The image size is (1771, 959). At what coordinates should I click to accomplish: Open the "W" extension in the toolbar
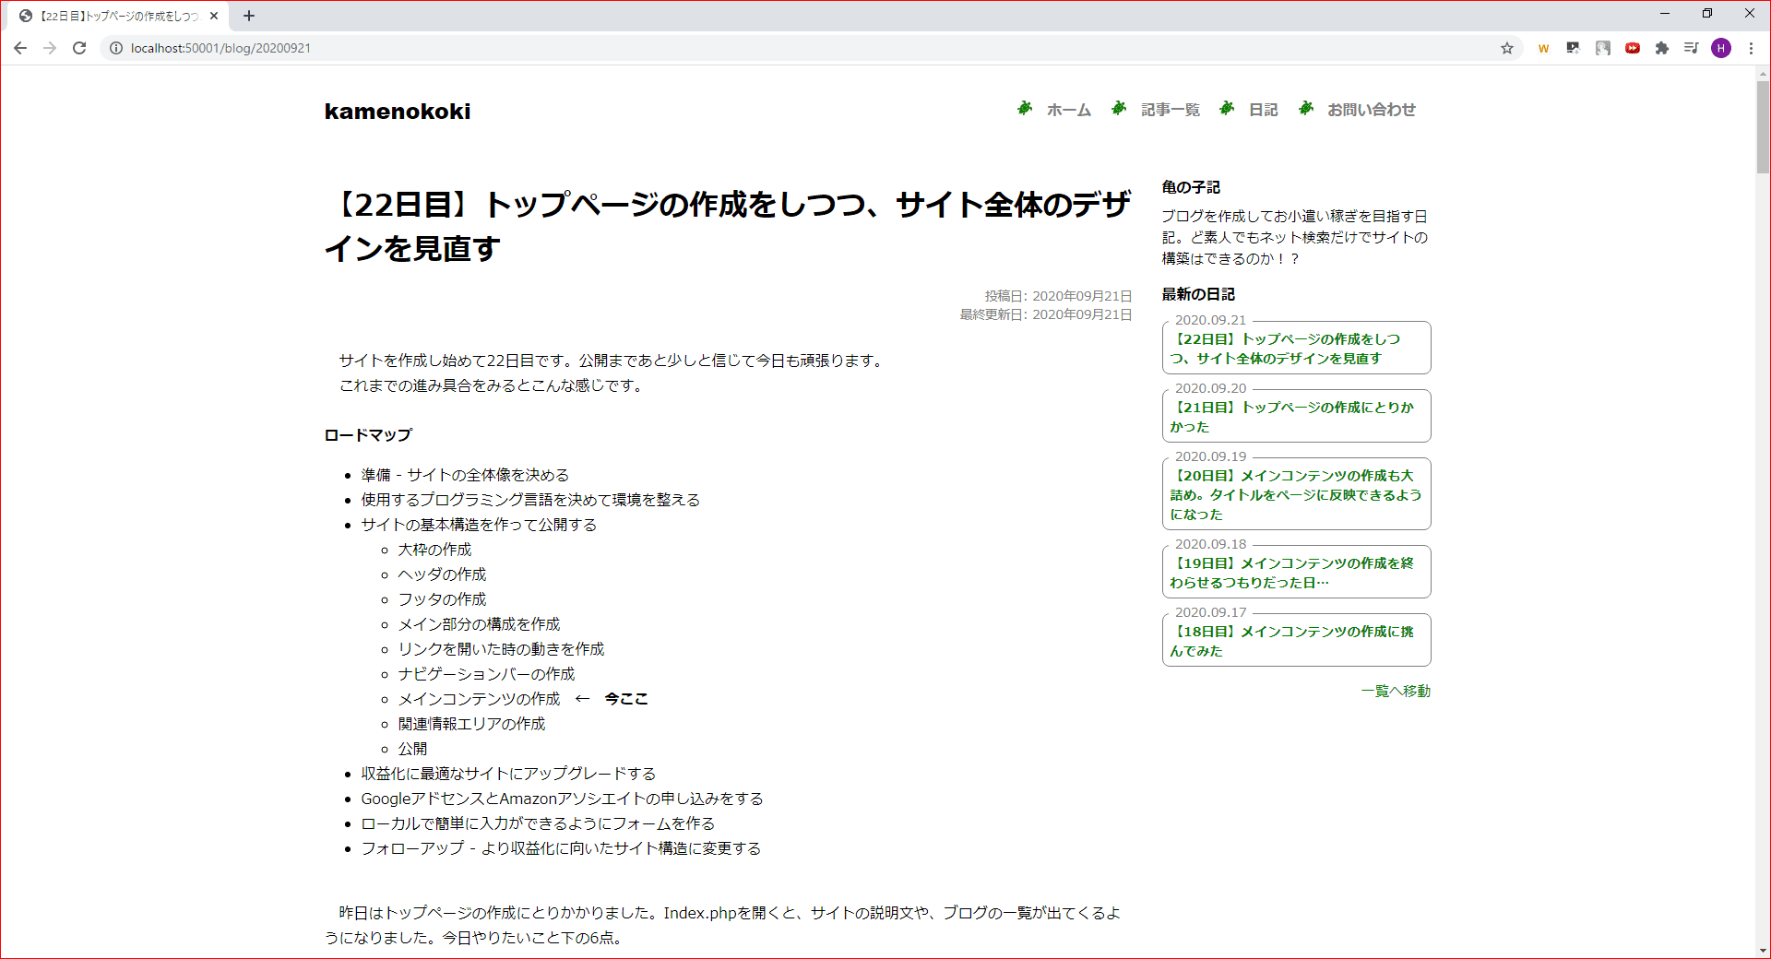point(1543,48)
